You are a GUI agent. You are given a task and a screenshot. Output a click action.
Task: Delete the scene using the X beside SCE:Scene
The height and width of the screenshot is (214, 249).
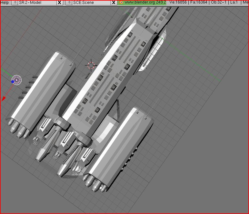coord(114,3)
